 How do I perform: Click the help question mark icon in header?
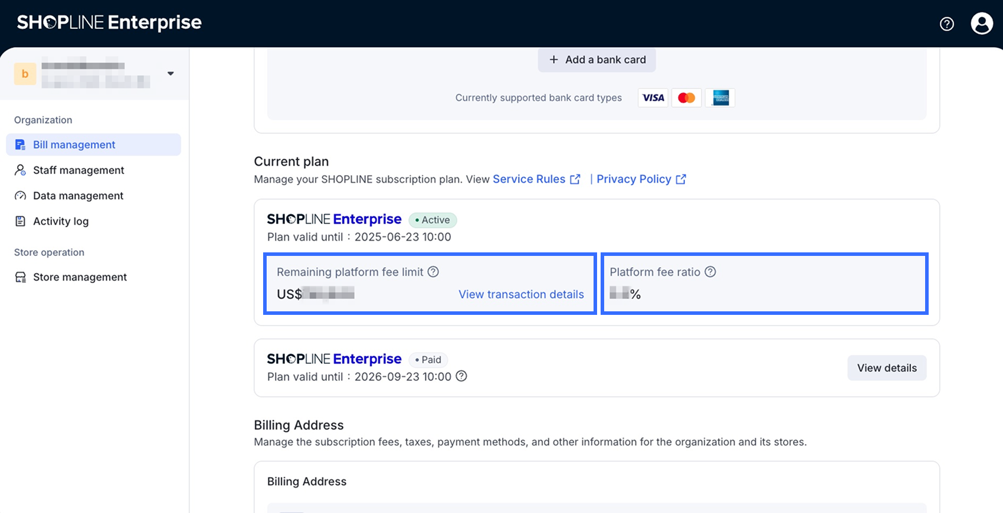click(946, 24)
